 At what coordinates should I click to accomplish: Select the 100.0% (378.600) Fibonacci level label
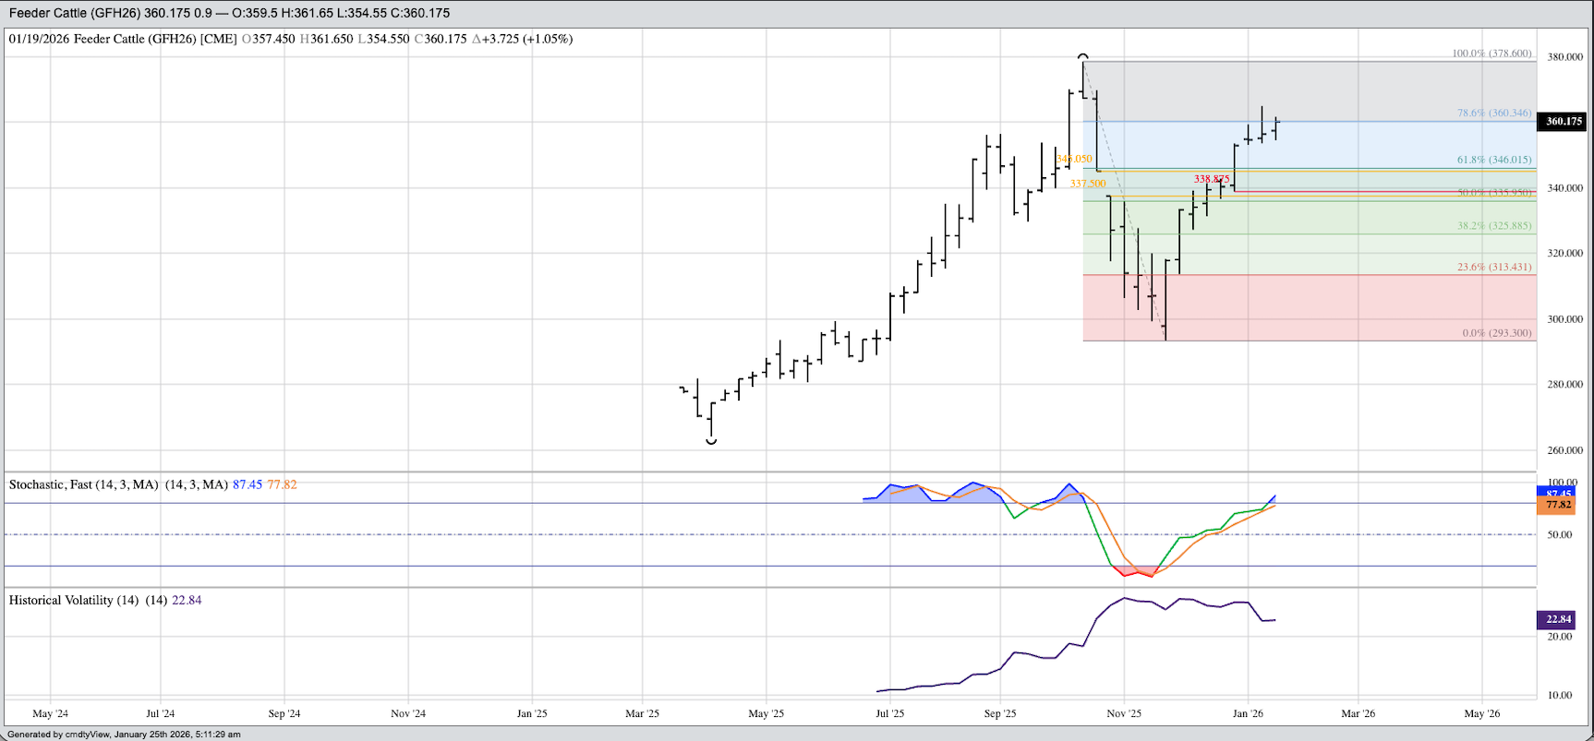pos(1491,54)
